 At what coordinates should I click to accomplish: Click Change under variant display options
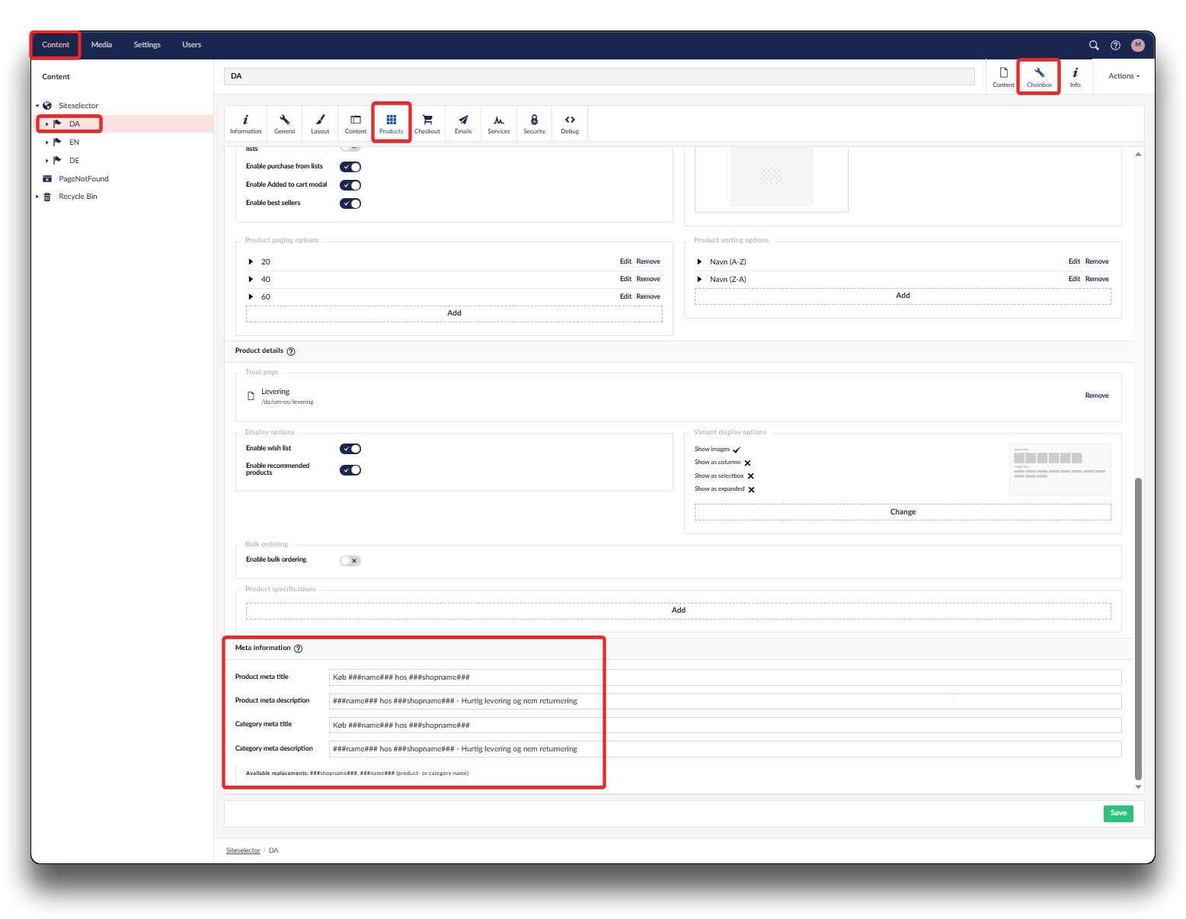tap(903, 512)
